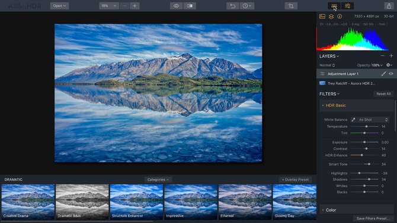Open the zoom percentage dropdown
Viewport: 397px width, 223px height.
pos(109,6)
